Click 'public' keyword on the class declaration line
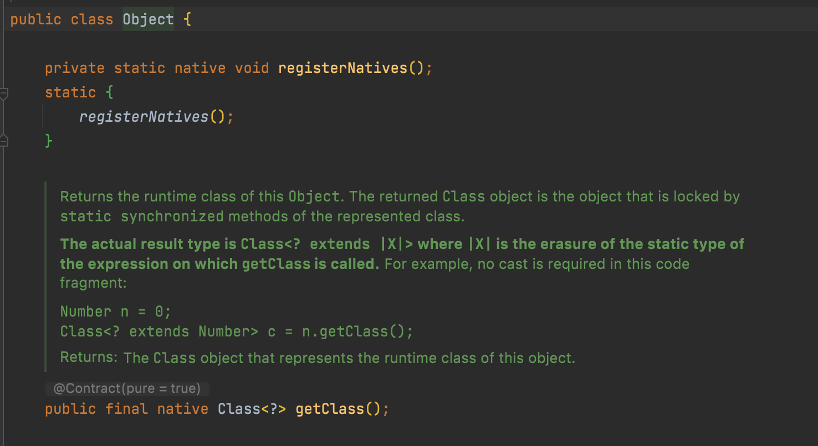 point(36,19)
